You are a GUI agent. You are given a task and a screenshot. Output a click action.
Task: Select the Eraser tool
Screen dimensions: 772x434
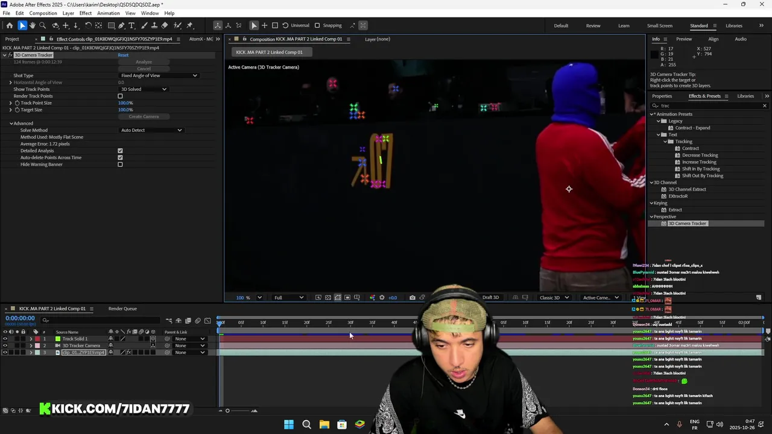pyautogui.click(x=165, y=25)
